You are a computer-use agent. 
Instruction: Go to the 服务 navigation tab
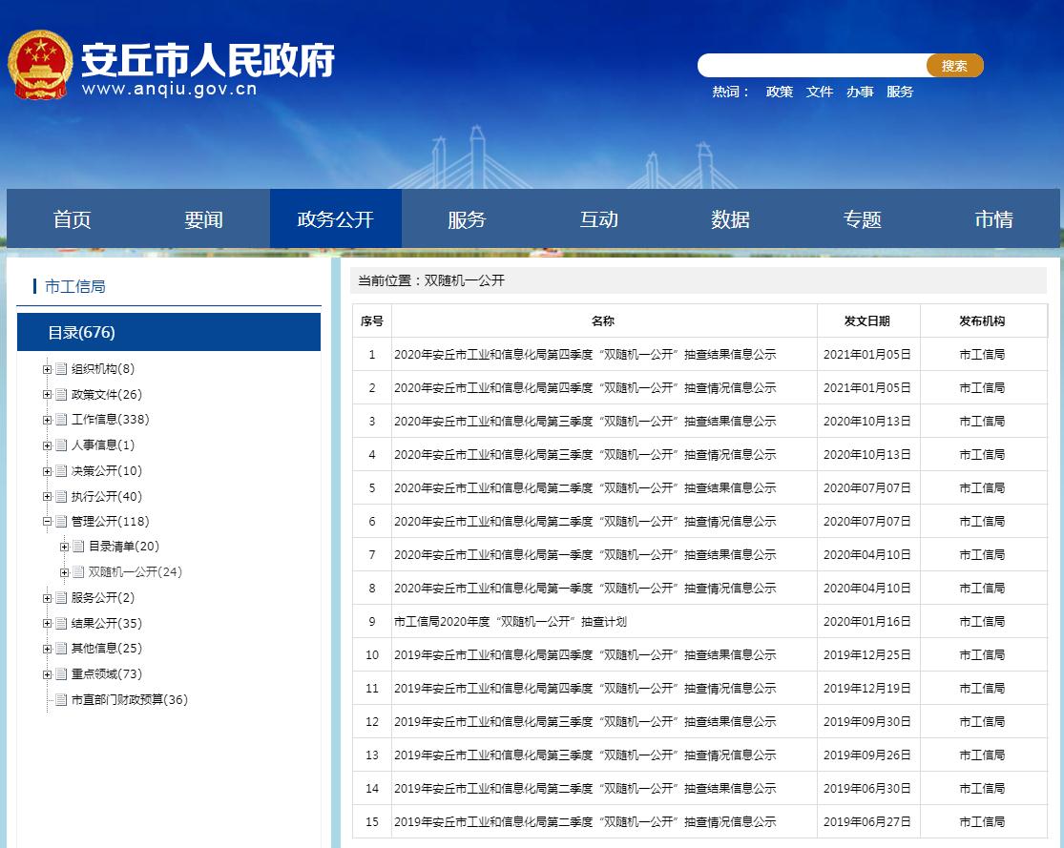pos(467,219)
